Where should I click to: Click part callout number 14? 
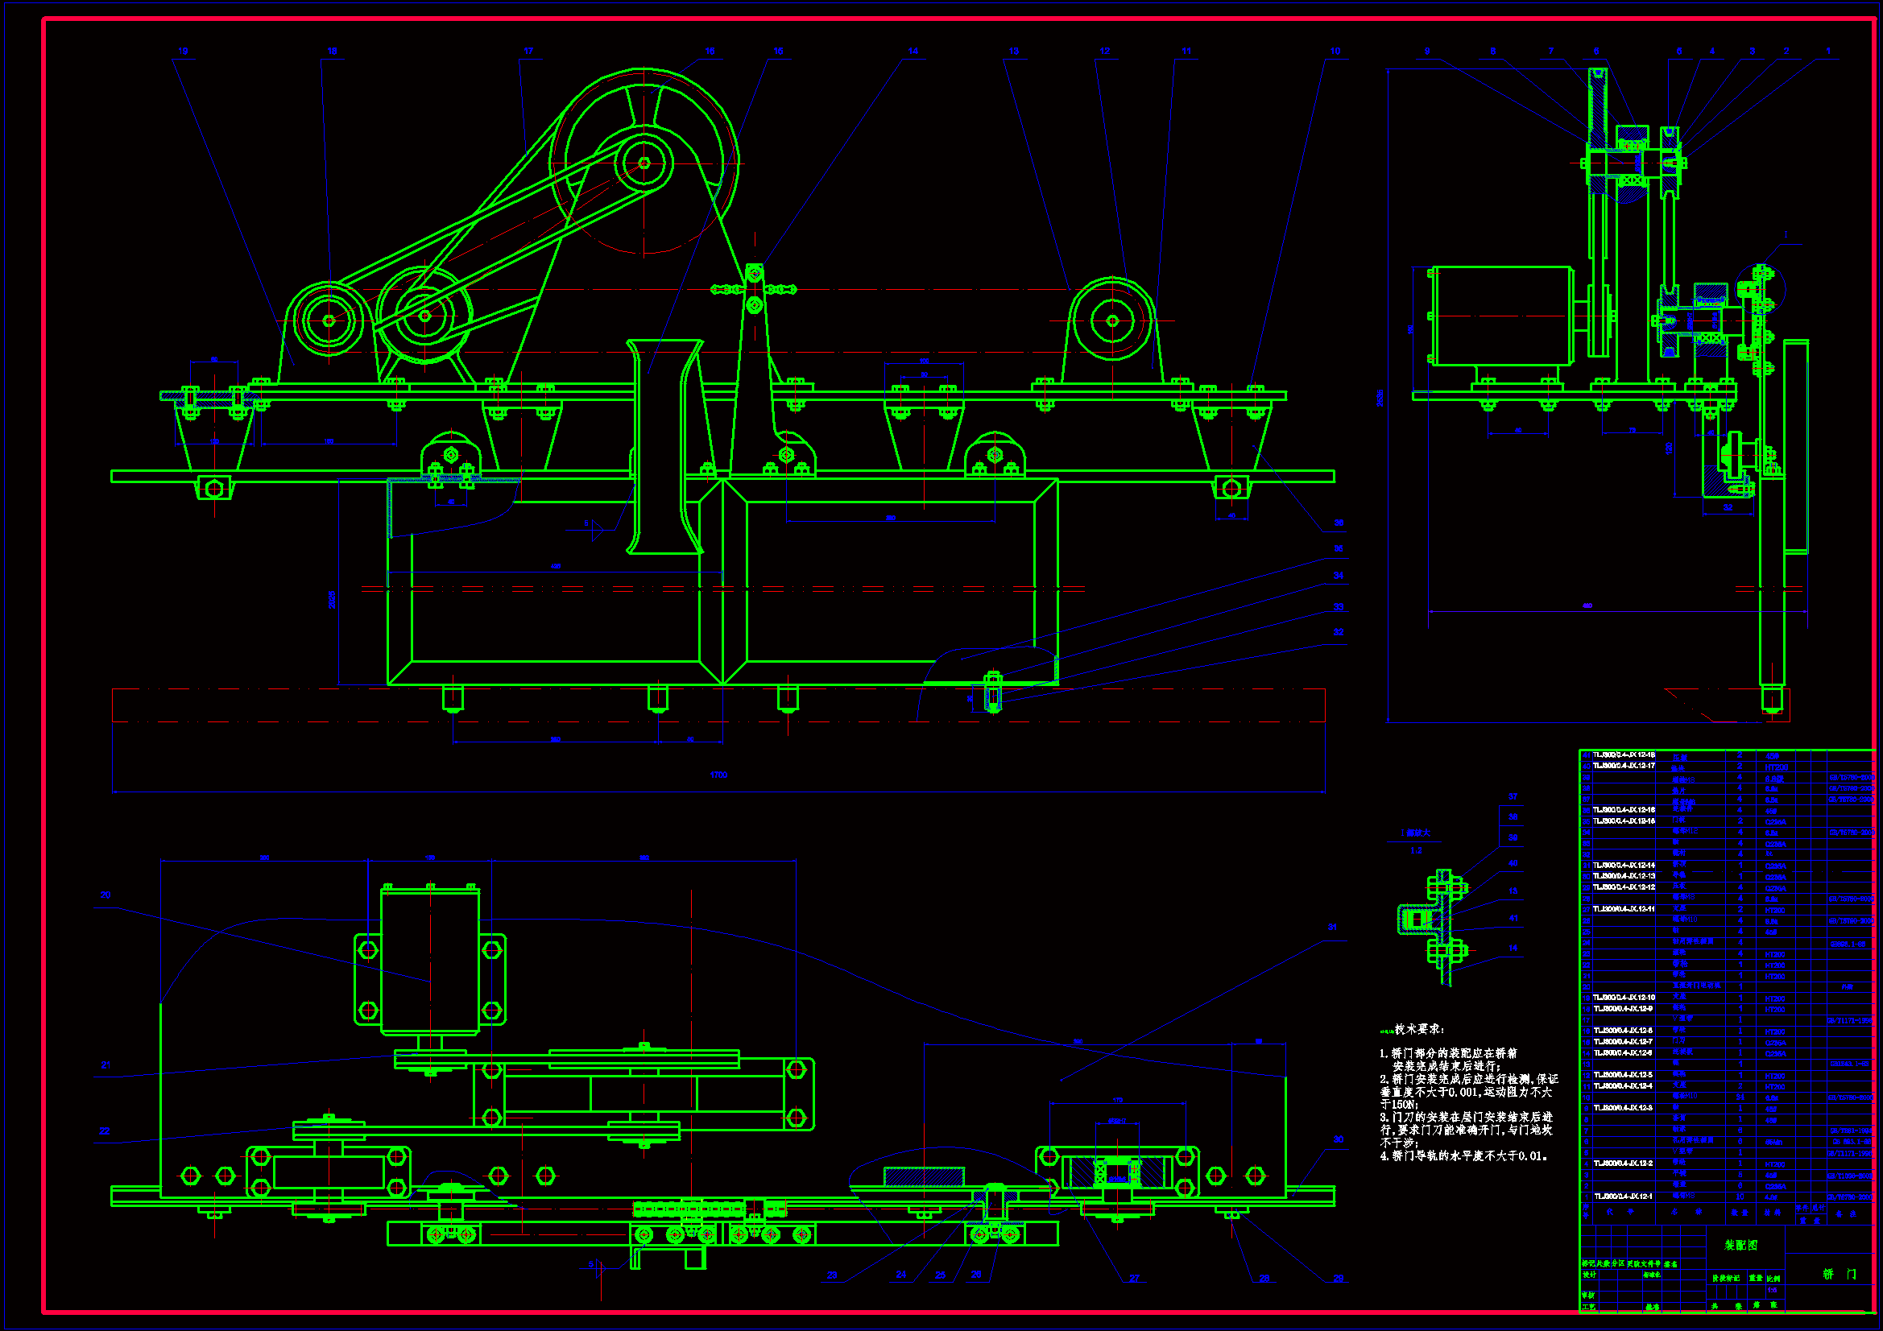coord(913,51)
